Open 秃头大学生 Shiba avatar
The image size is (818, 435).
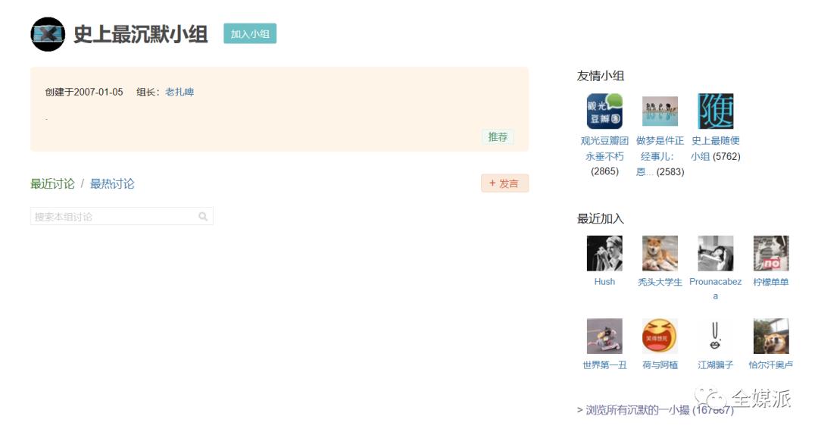click(660, 253)
